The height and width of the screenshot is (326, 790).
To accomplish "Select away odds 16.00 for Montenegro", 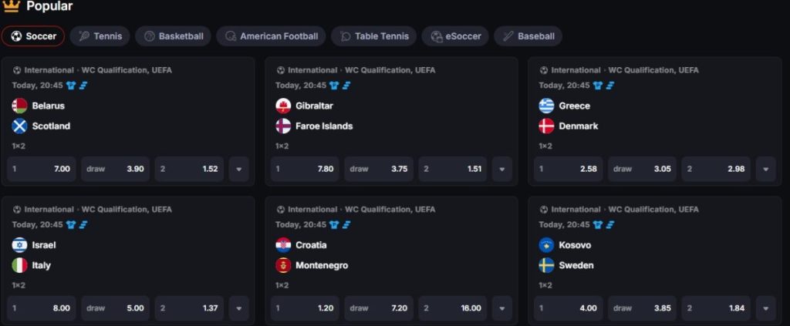I will tap(453, 308).
